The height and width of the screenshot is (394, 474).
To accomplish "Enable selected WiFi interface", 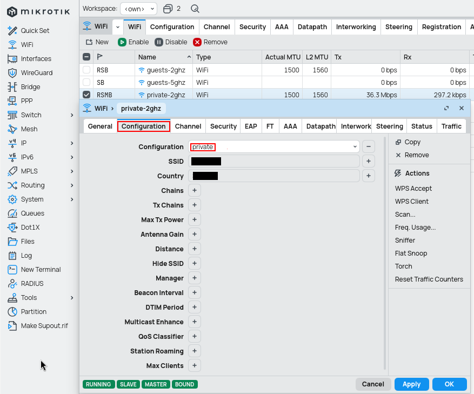I will click(133, 42).
